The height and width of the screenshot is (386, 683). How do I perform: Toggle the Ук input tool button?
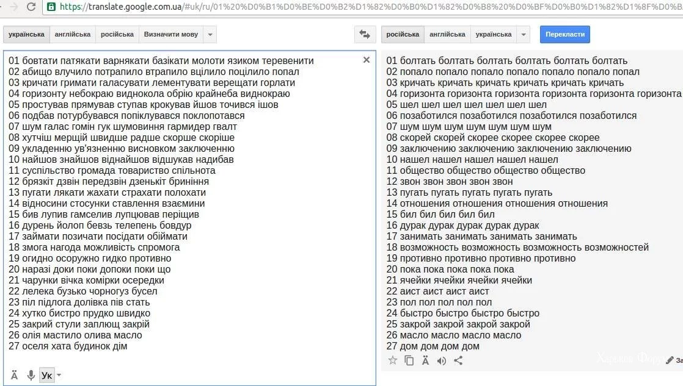[46, 375]
